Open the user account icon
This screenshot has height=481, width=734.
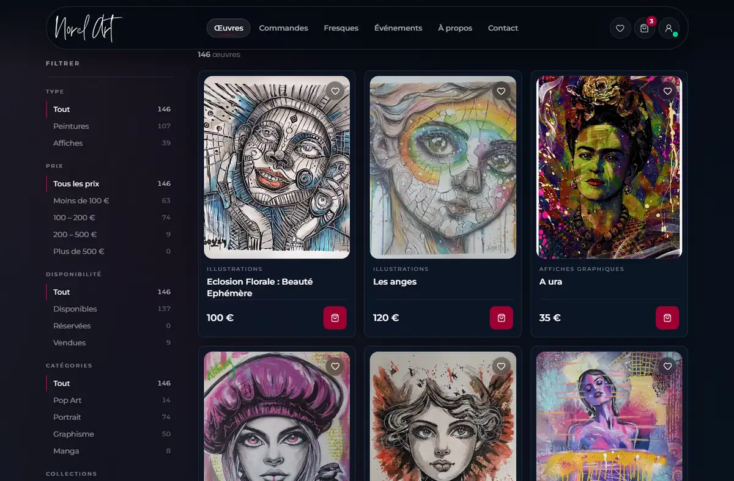(669, 28)
